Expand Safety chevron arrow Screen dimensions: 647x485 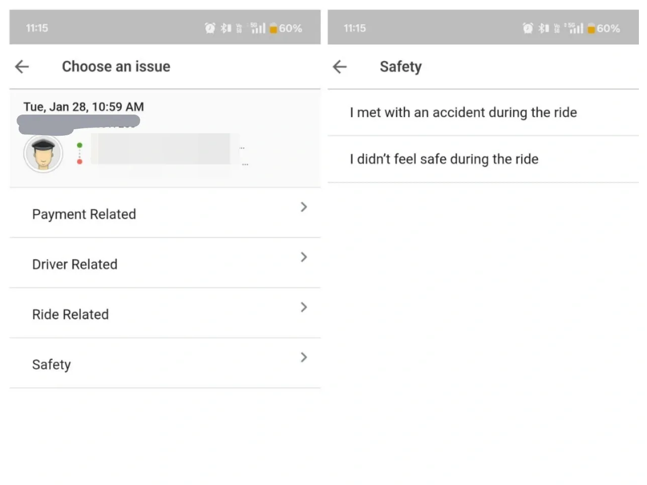tap(304, 357)
